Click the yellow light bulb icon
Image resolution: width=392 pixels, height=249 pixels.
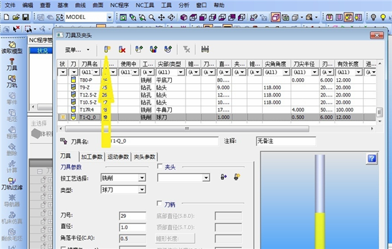(x=383, y=17)
